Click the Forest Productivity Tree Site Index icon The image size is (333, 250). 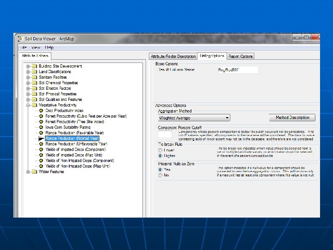pos(41,122)
